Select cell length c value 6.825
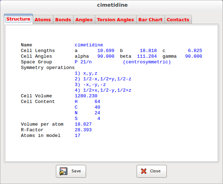The width and height of the screenshot is (223, 184). click(x=195, y=51)
